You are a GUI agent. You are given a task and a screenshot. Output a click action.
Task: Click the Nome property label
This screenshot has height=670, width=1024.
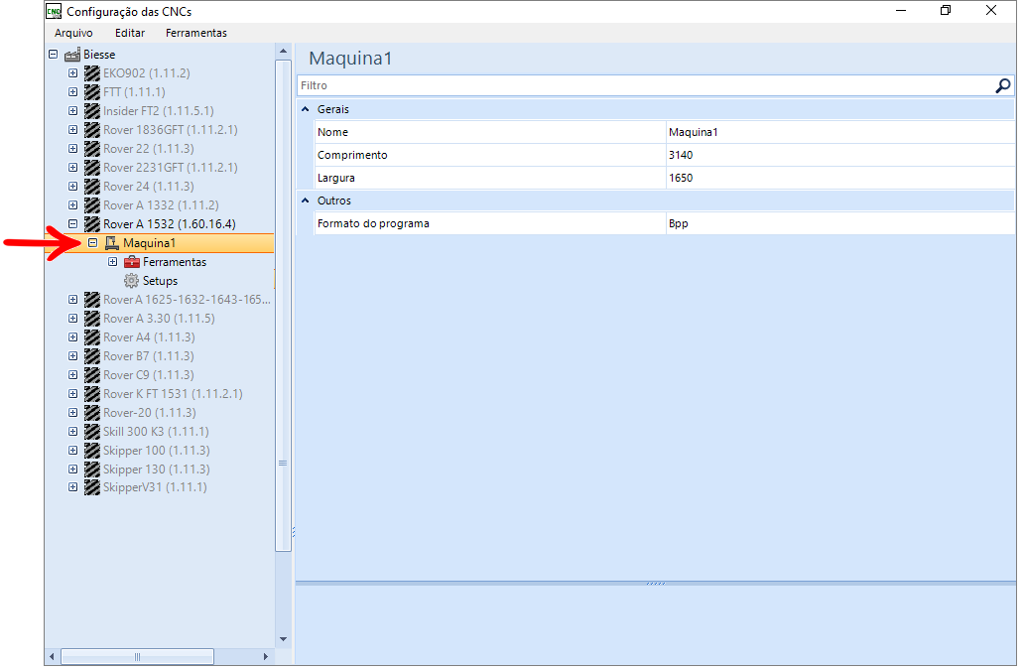pyautogui.click(x=332, y=132)
